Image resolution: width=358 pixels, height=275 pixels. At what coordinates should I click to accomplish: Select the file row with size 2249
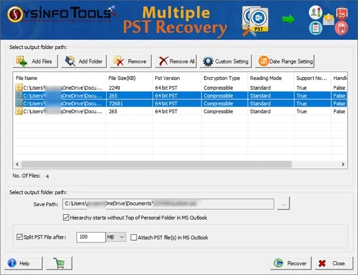(x=180, y=88)
